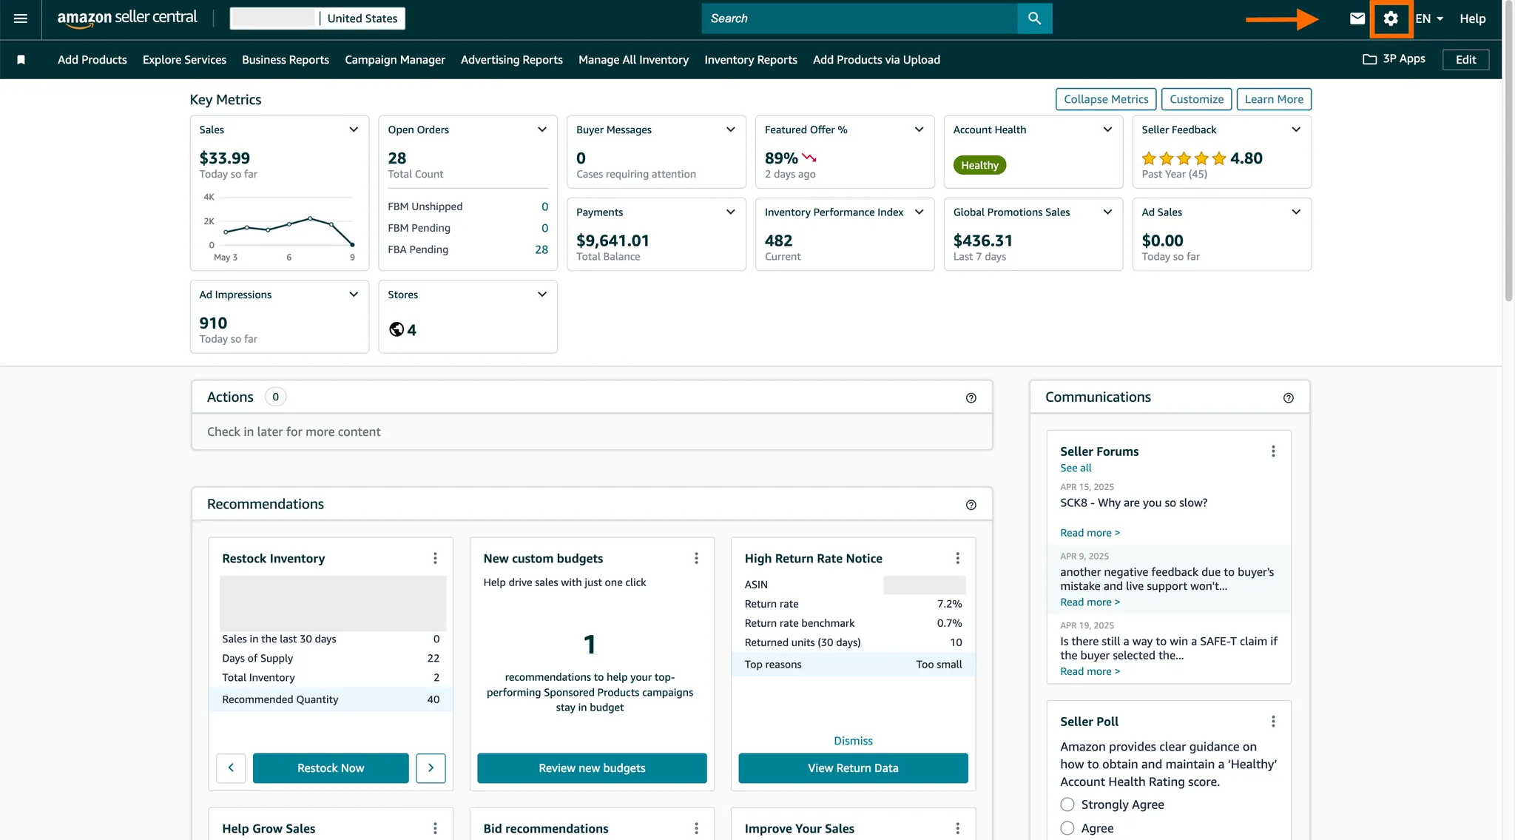The height and width of the screenshot is (840, 1515).
Task: Click the United States marketplace selector
Action: click(x=362, y=19)
